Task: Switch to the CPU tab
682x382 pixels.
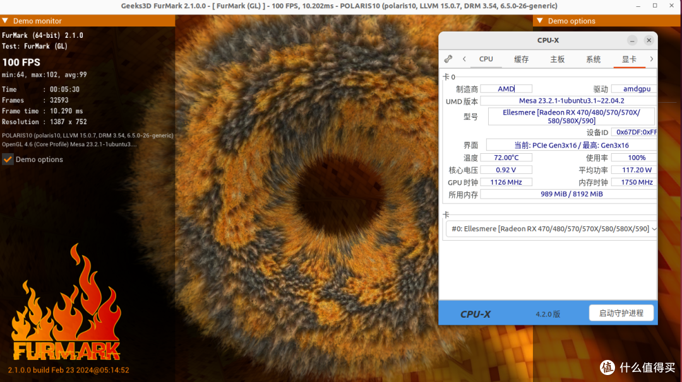Action: [x=486, y=59]
